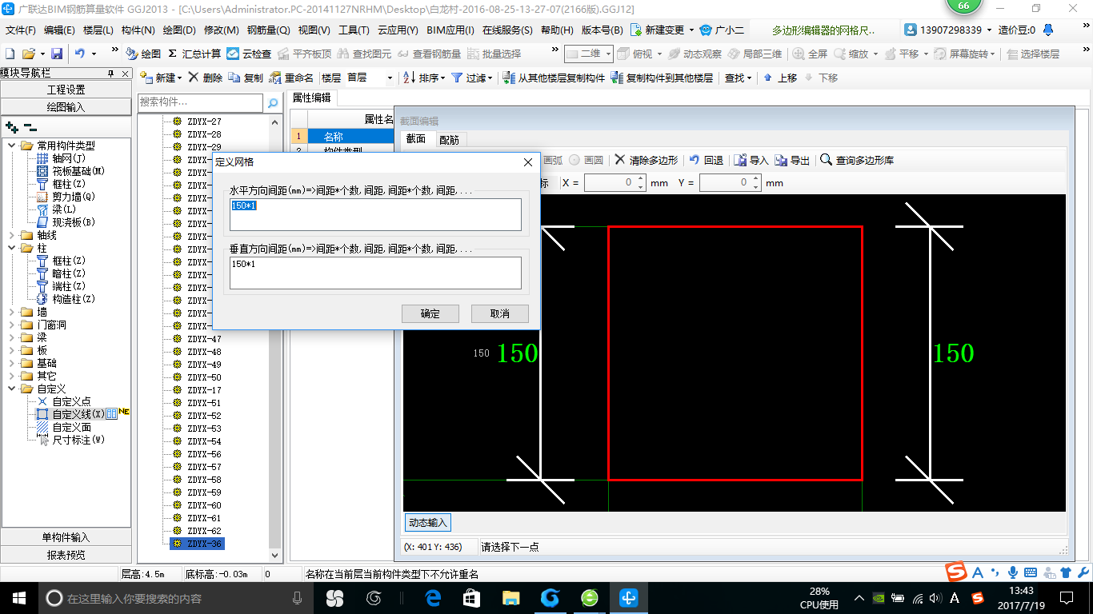The width and height of the screenshot is (1093, 614).
Task: Click 确定 in 定义网格 dialog
Action: pyautogui.click(x=430, y=313)
